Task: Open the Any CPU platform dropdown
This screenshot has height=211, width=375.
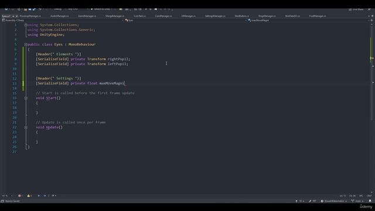Action: point(77,9)
